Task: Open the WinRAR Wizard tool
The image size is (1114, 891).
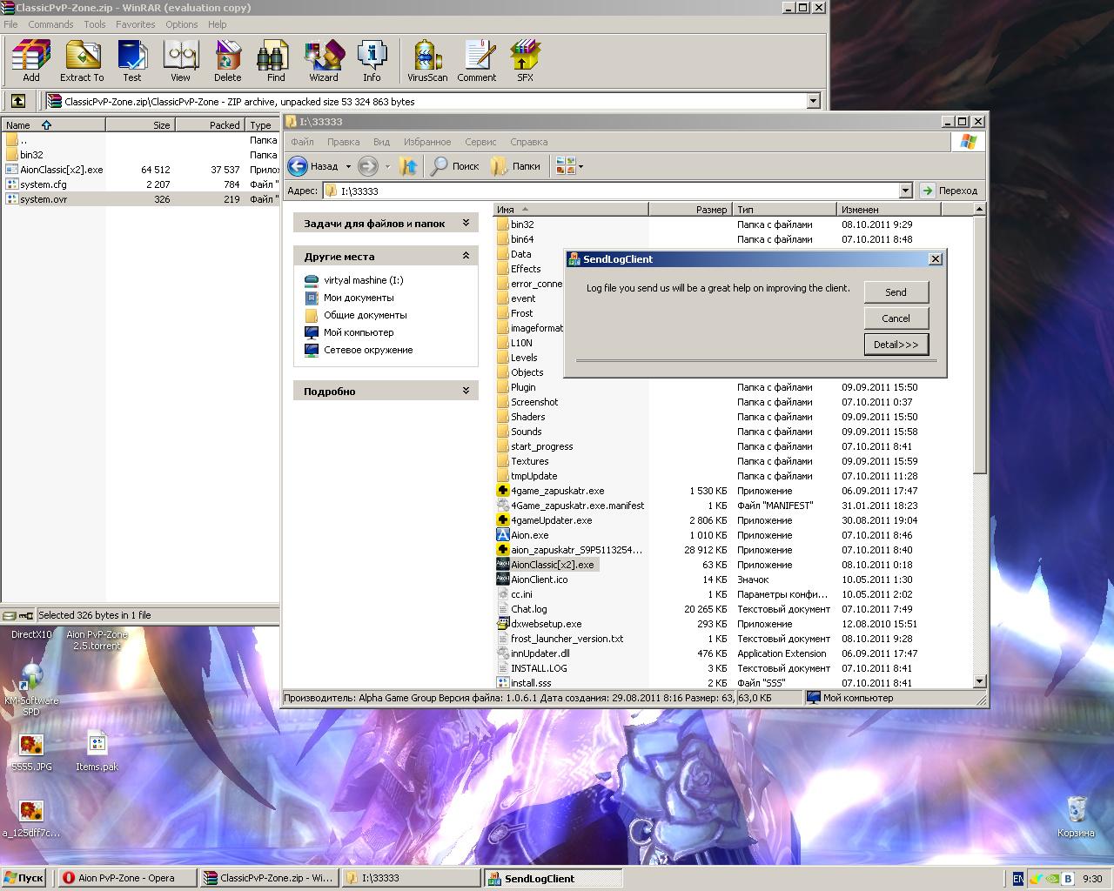Action: coord(324,61)
